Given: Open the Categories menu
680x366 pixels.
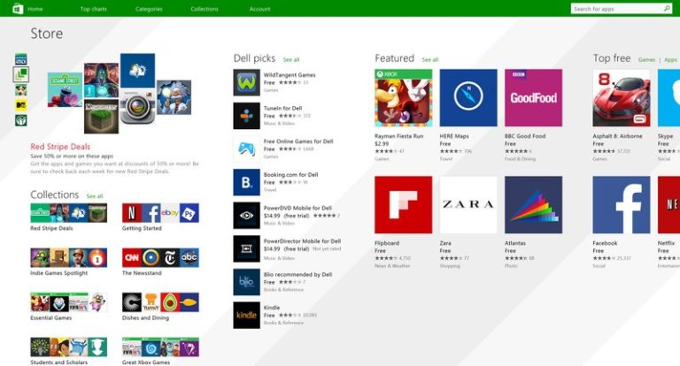Looking at the screenshot, I should click(149, 9).
